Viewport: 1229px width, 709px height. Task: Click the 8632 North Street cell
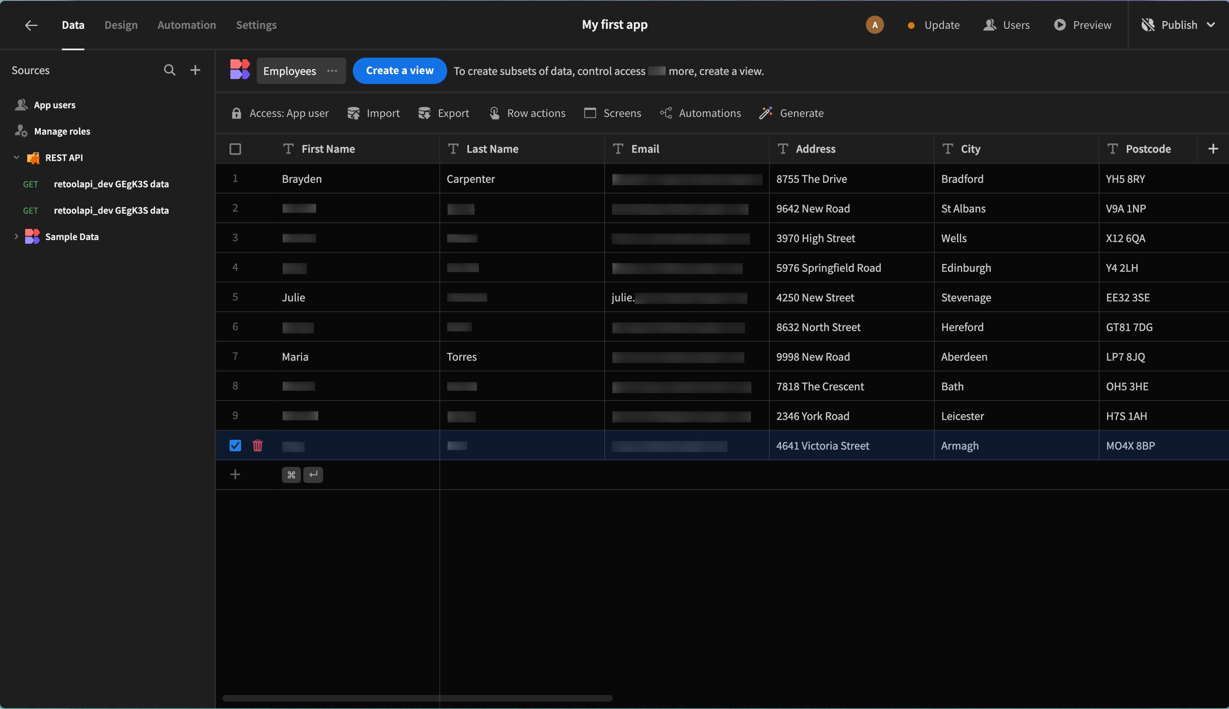(x=851, y=327)
